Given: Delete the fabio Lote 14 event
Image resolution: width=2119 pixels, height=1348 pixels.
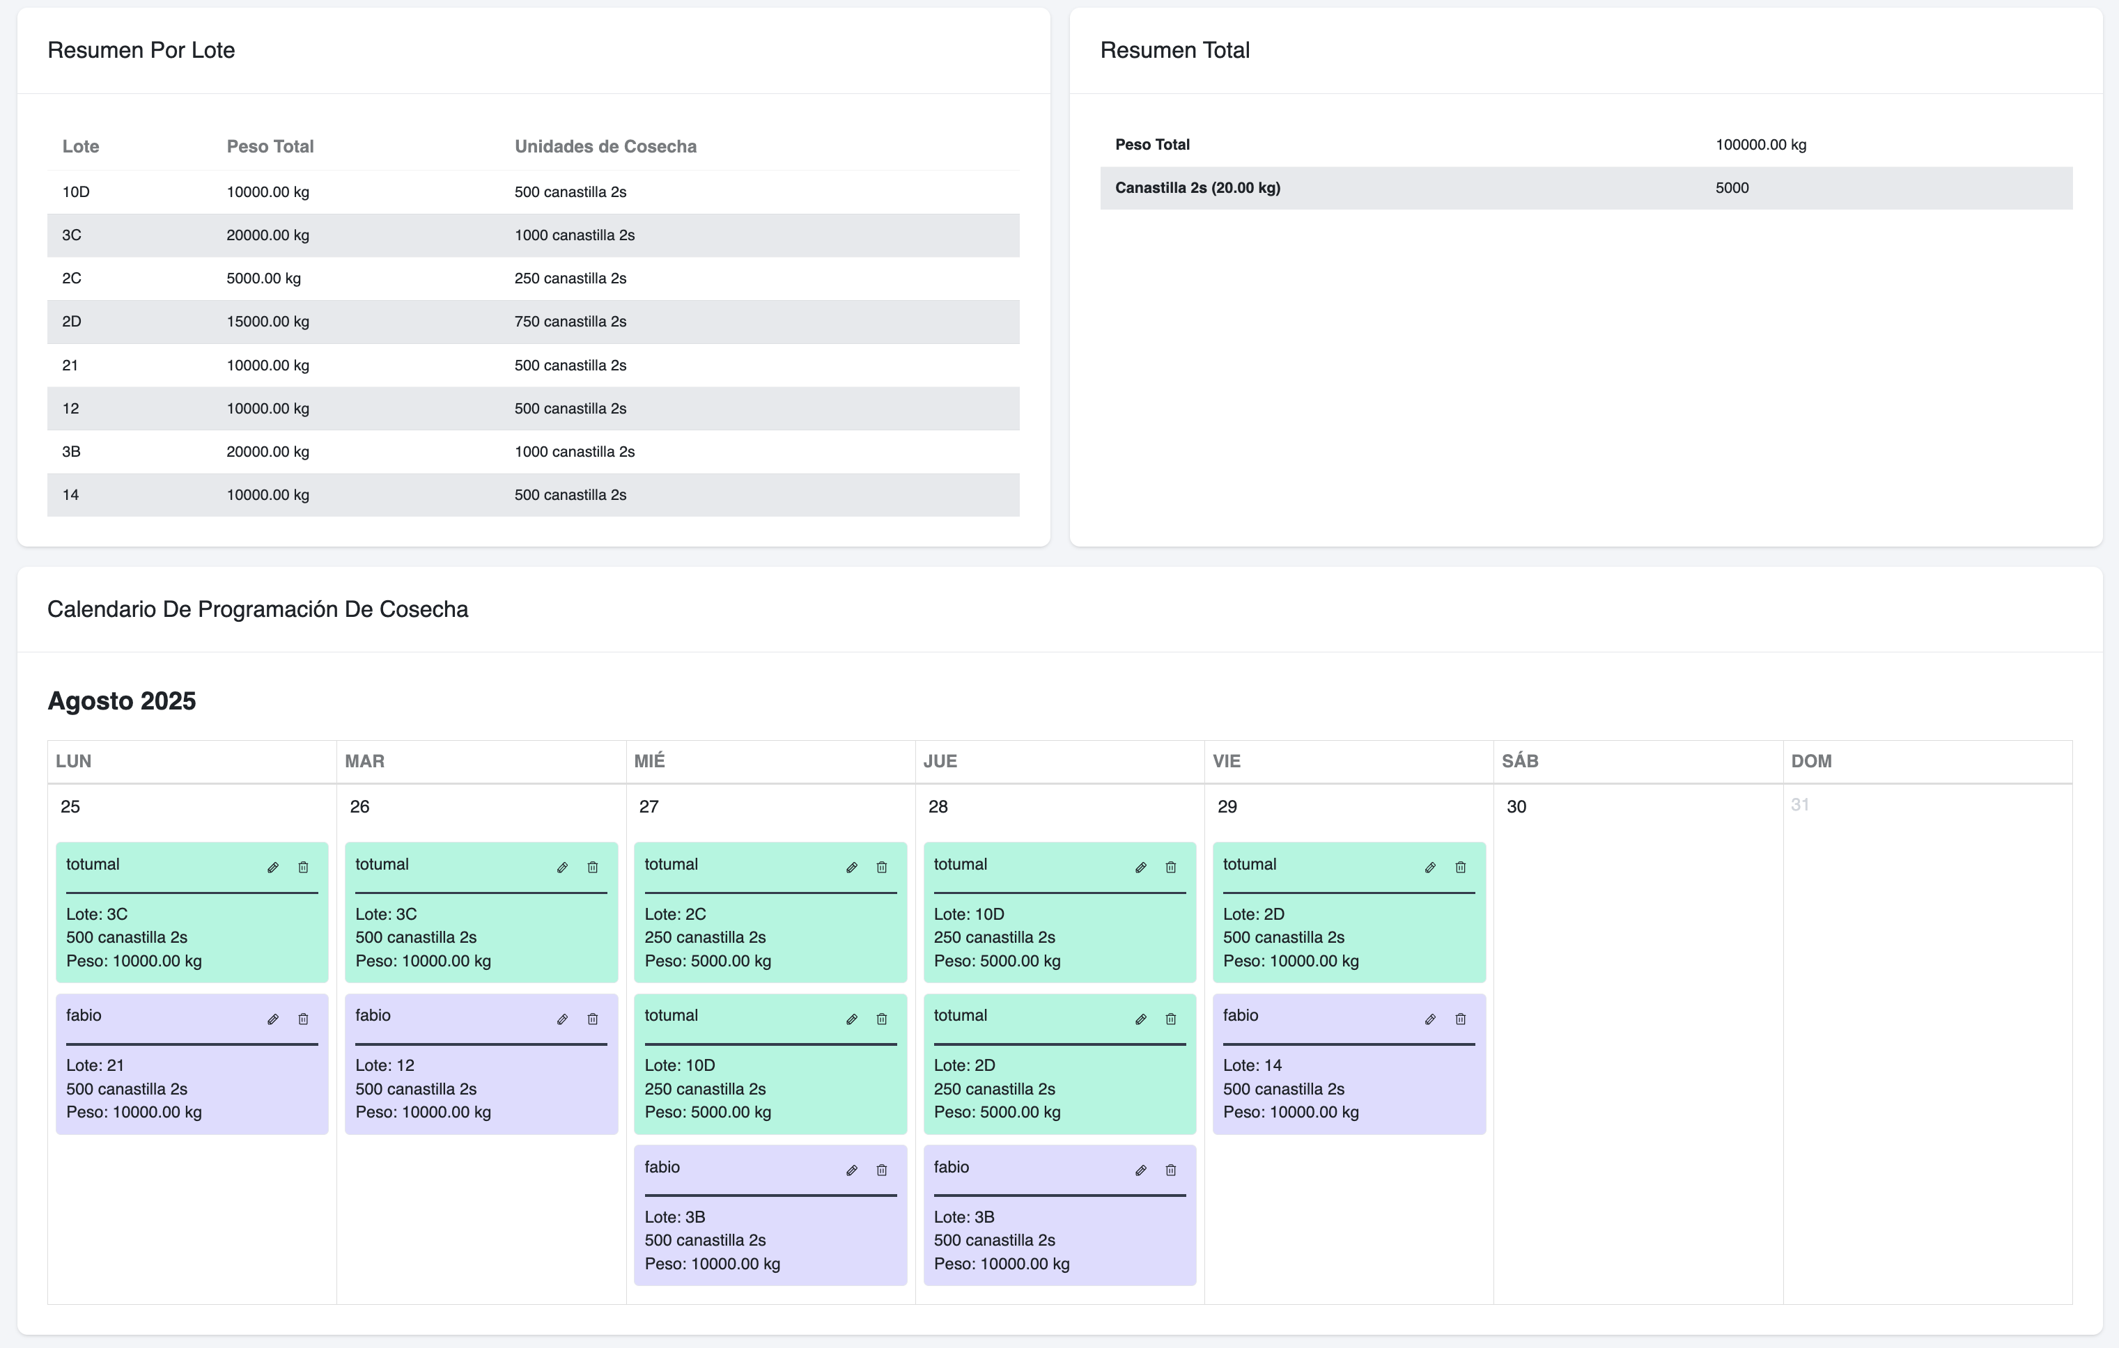Looking at the screenshot, I should tap(1460, 1019).
